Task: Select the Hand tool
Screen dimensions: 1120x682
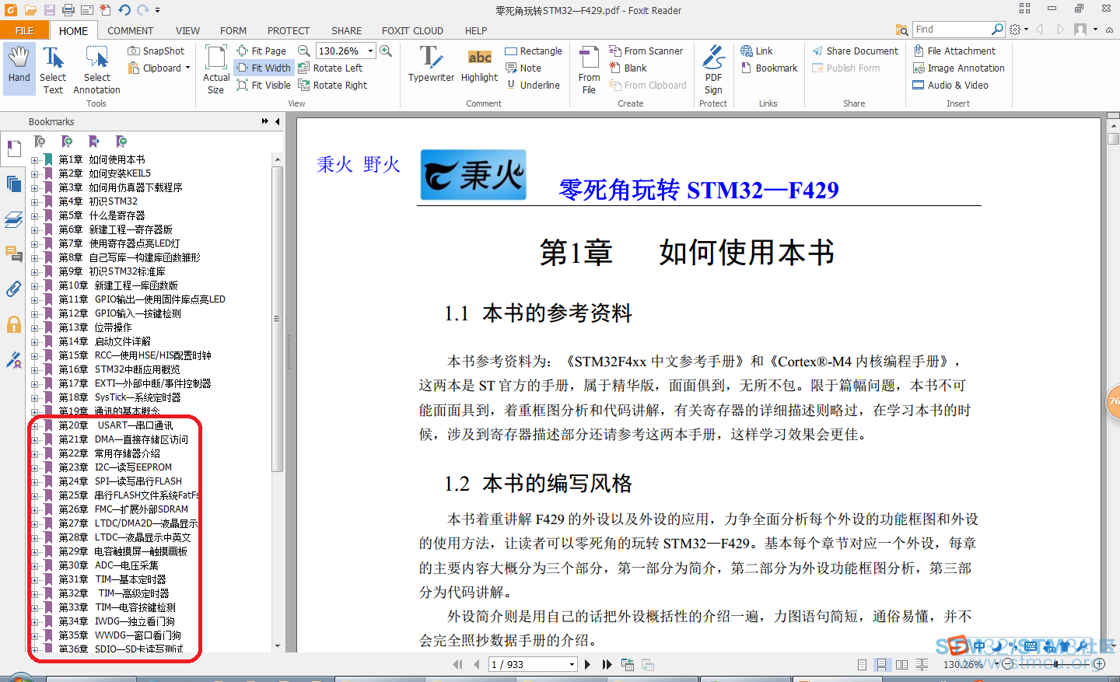Action: pyautogui.click(x=19, y=68)
